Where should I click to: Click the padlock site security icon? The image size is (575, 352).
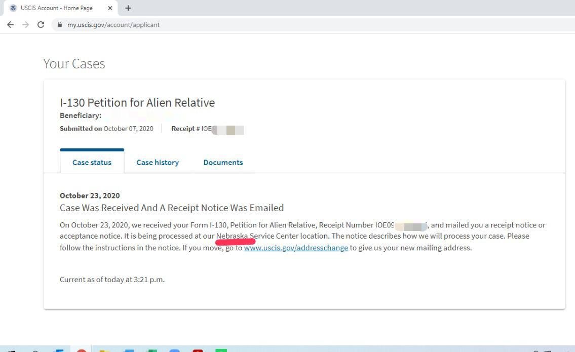[x=59, y=25]
